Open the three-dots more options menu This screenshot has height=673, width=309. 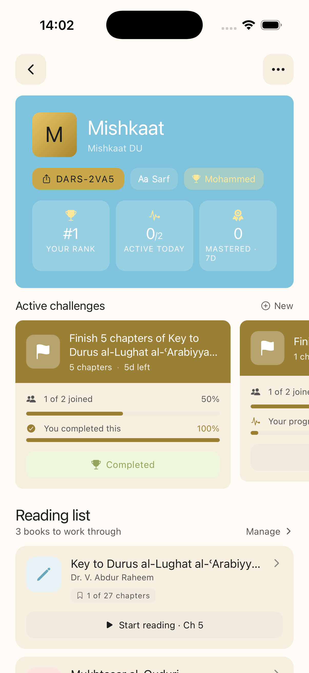278,70
